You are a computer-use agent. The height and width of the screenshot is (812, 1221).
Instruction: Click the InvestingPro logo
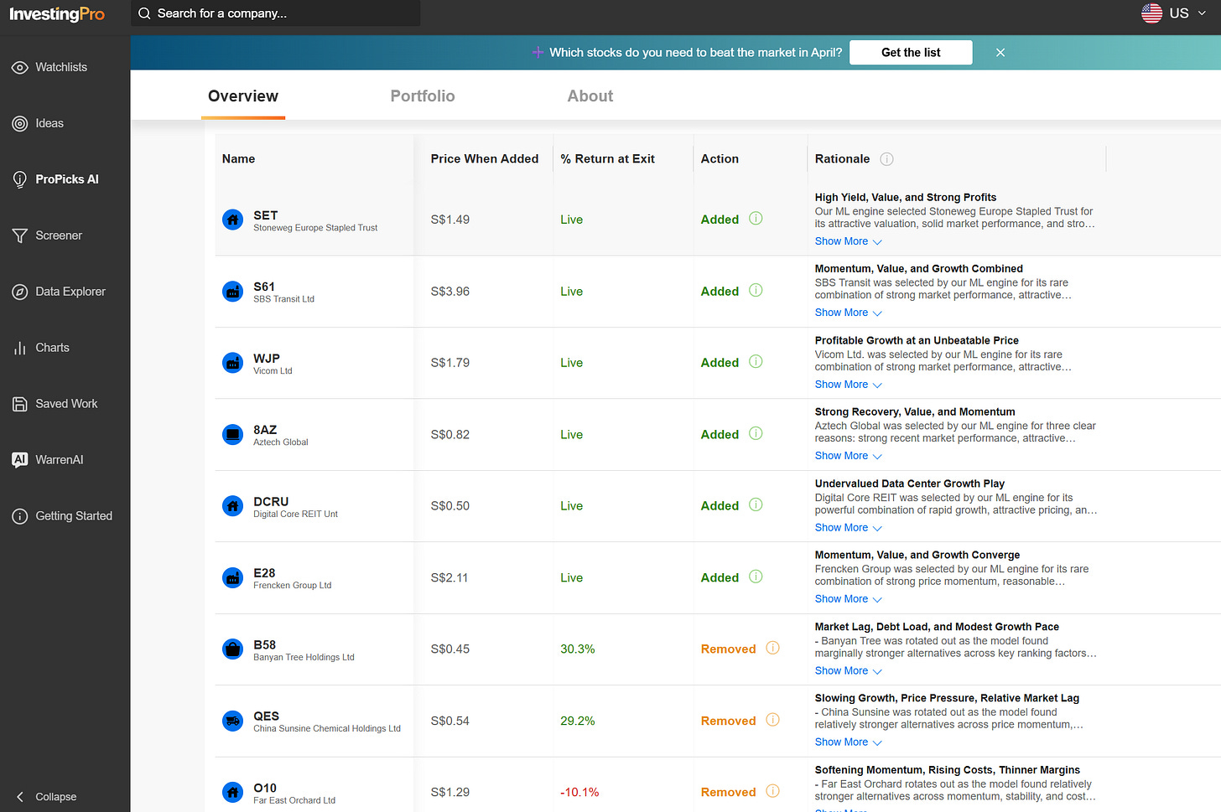pos(57,14)
